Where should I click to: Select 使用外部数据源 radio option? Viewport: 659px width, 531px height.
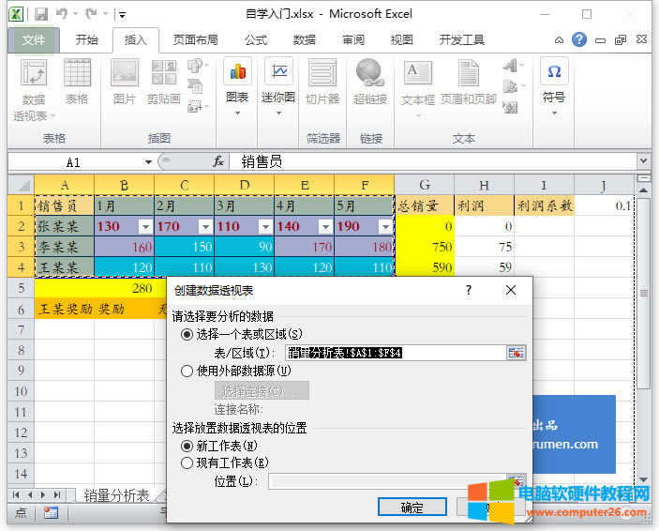[x=187, y=371]
